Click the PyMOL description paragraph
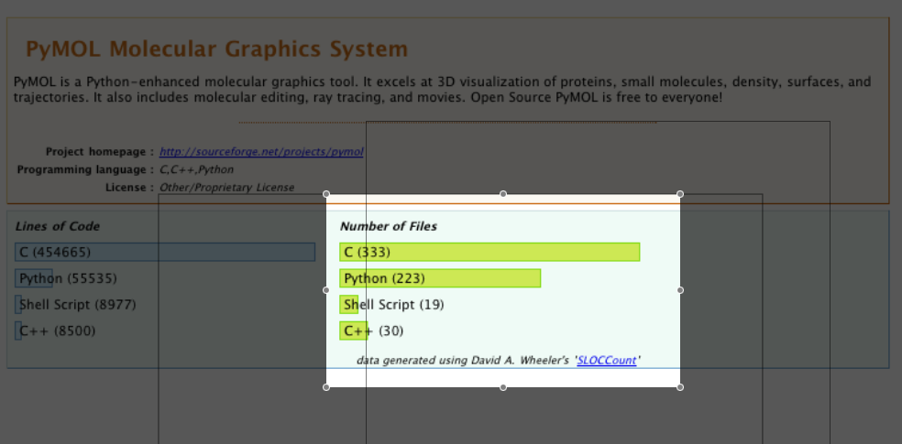Screen dimensions: 902x444 coord(443,90)
